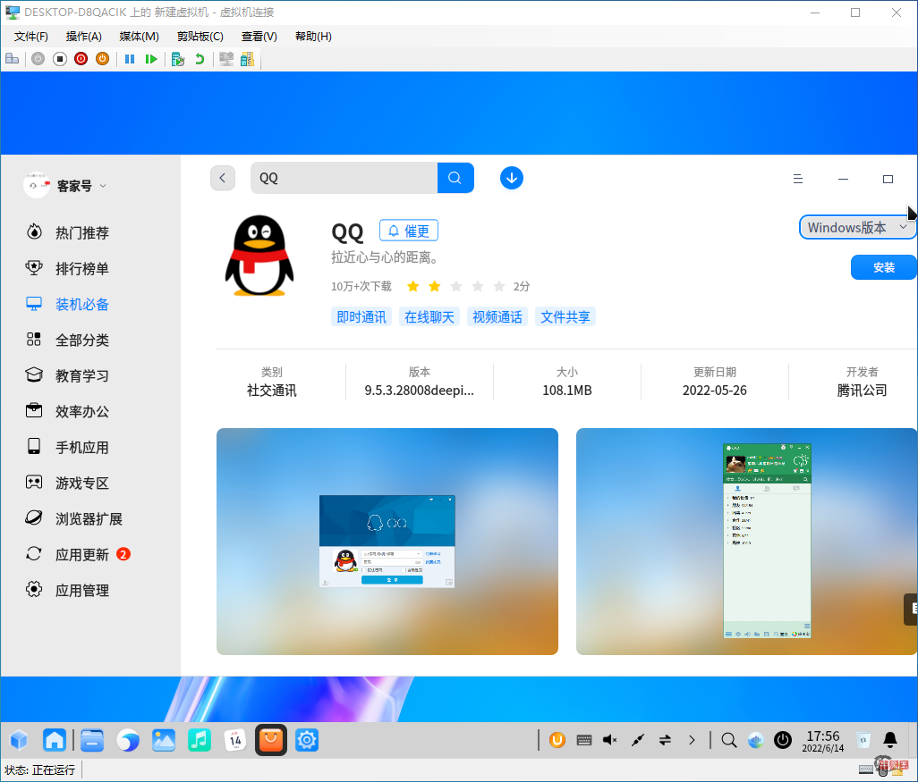The height and width of the screenshot is (782, 918).
Task: Click the orange Save power icon
Action: (103, 59)
